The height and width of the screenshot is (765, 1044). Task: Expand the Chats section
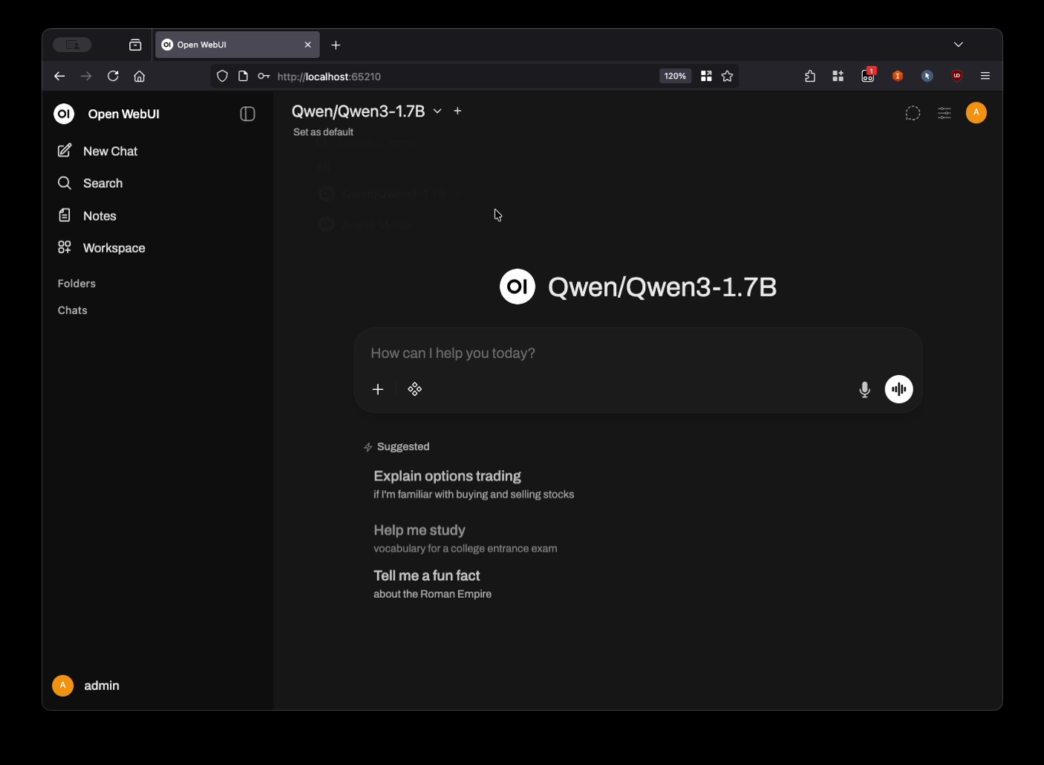click(x=72, y=310)
